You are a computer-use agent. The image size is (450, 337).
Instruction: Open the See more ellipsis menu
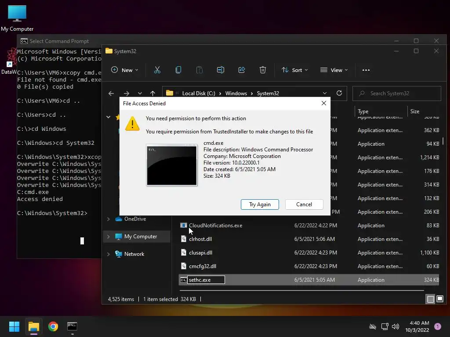click(x=366, y=70)
